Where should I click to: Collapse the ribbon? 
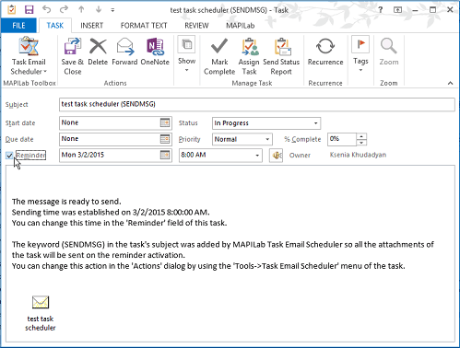pos(450,83)
